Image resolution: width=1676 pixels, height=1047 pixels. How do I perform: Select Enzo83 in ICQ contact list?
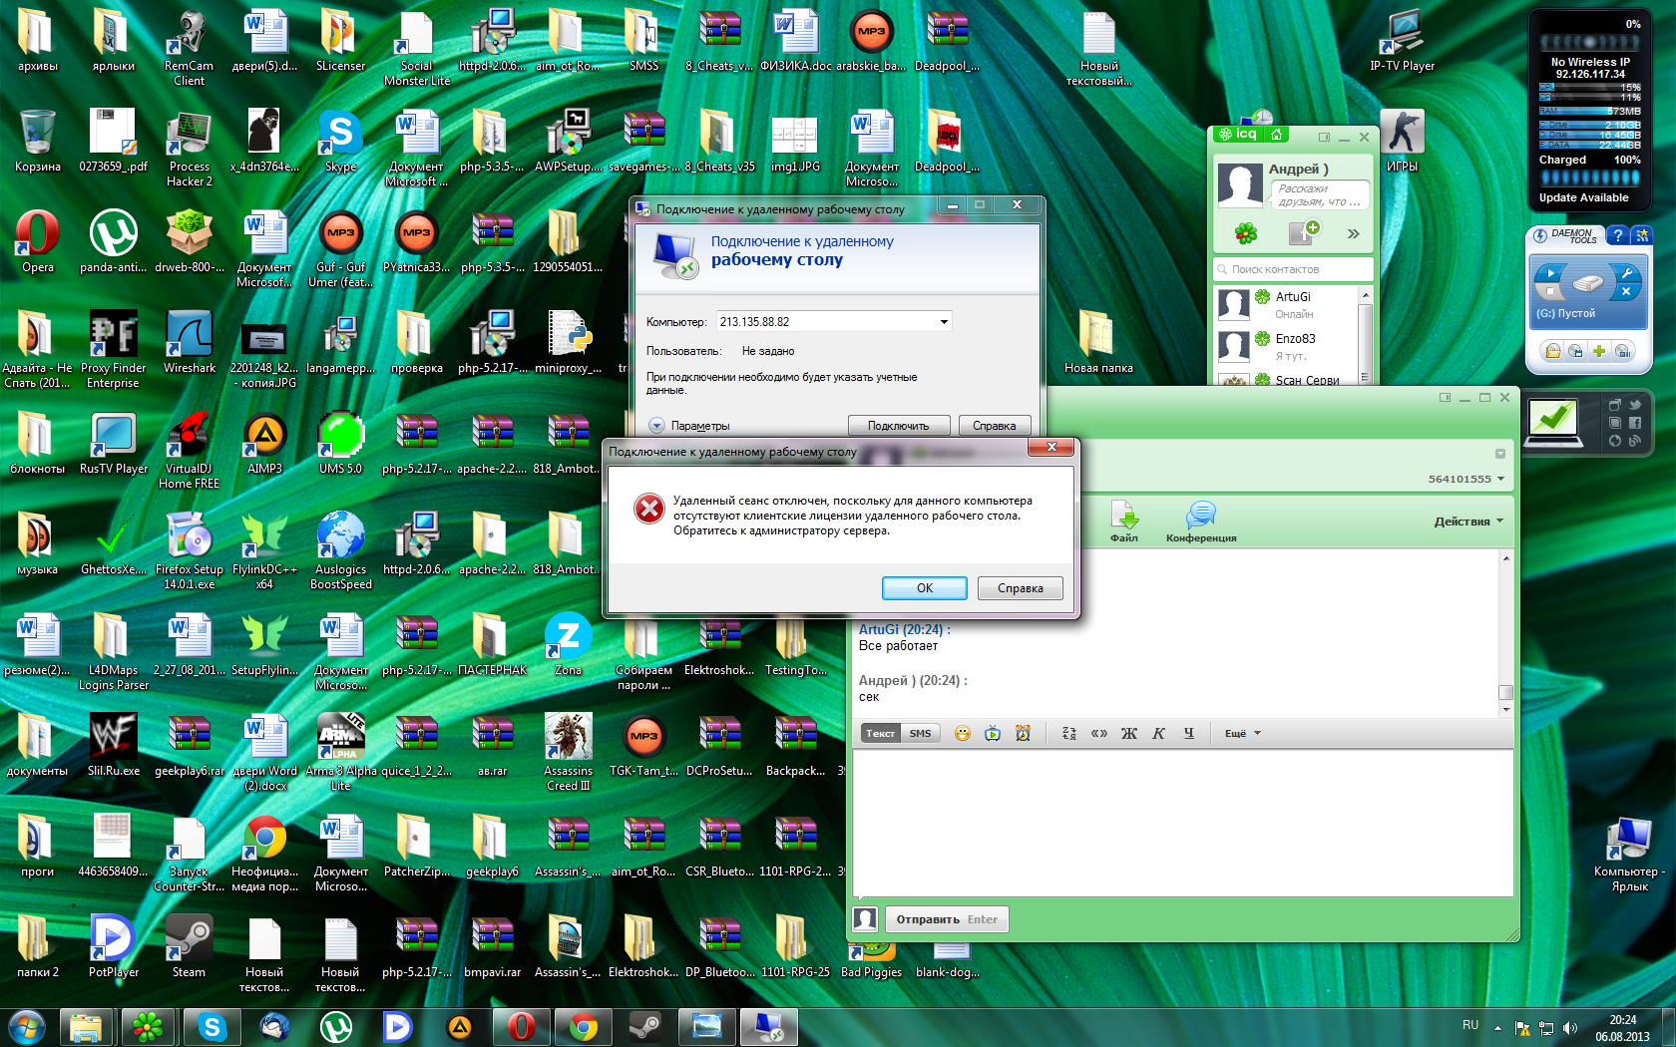[x=1285, y=347]
